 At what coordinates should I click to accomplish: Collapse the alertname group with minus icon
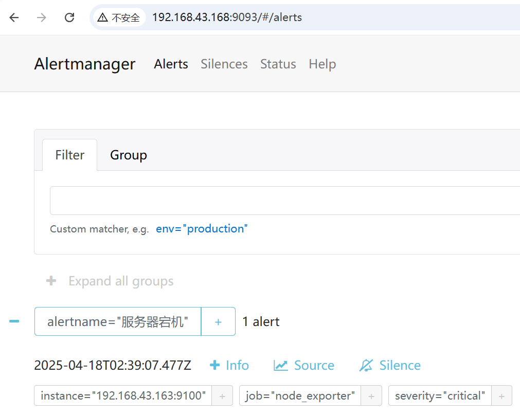tap(14, 321)
